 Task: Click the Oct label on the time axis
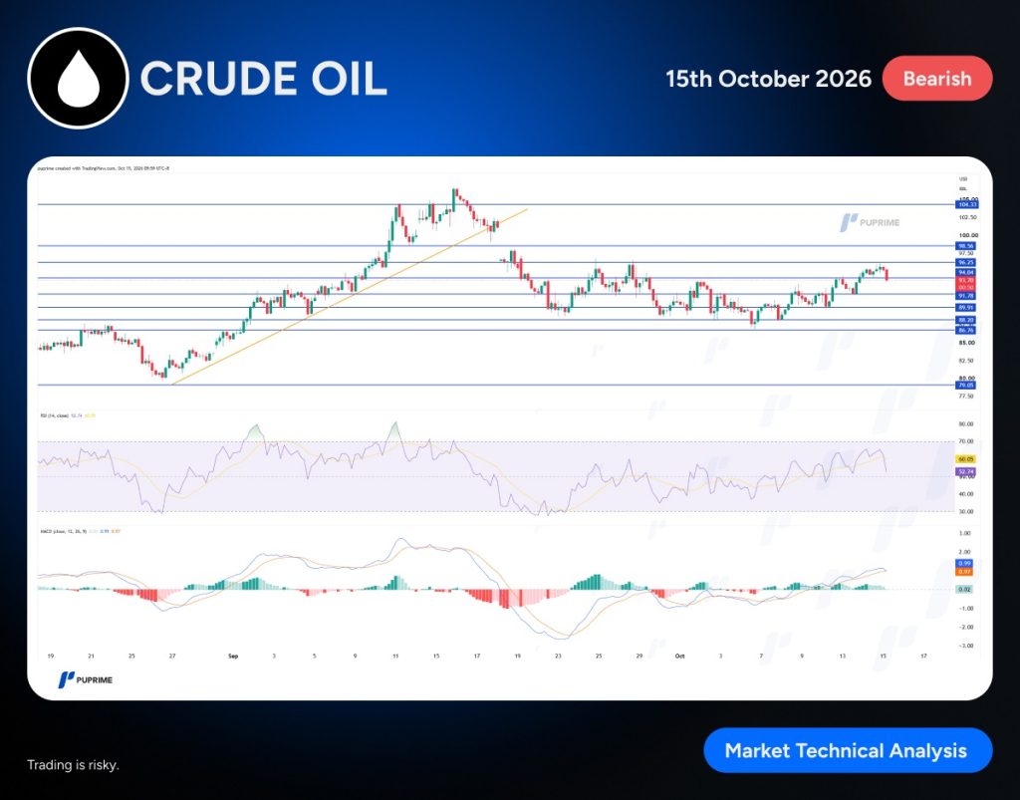point(679,657)
